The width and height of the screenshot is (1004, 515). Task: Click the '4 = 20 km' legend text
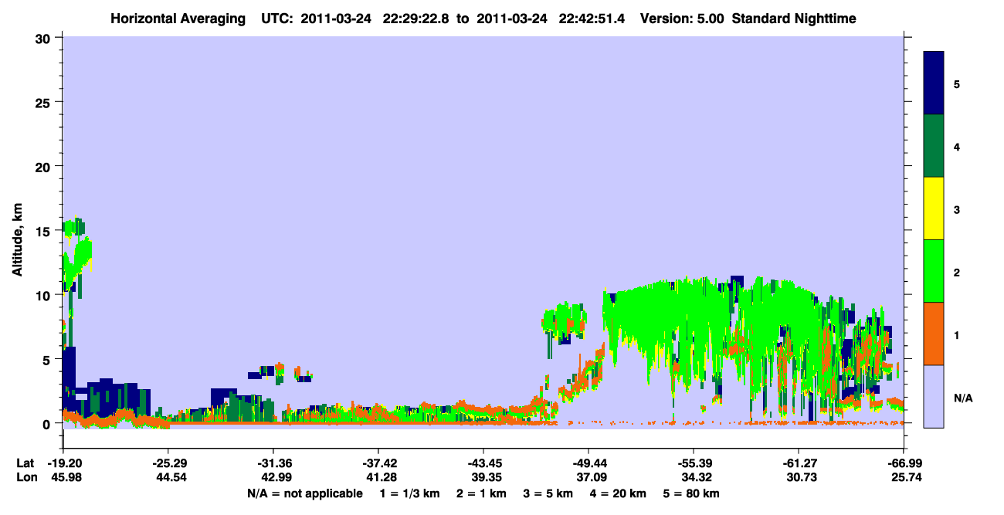[x=618, y=493]
